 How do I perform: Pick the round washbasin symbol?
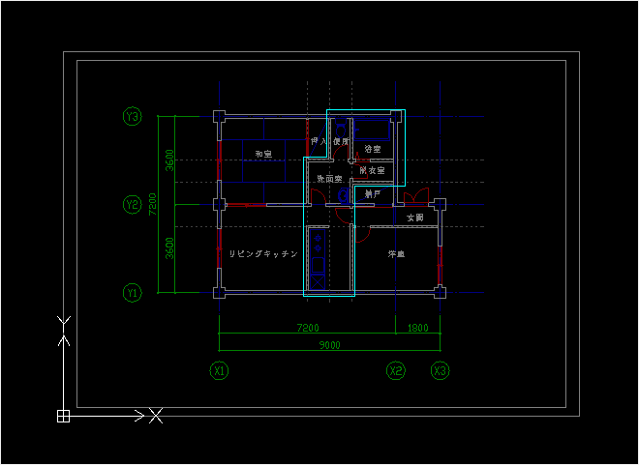[x=343, y=196]
